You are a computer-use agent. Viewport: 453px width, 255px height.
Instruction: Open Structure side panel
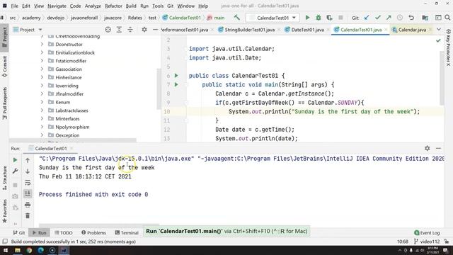tap(5, 178)
